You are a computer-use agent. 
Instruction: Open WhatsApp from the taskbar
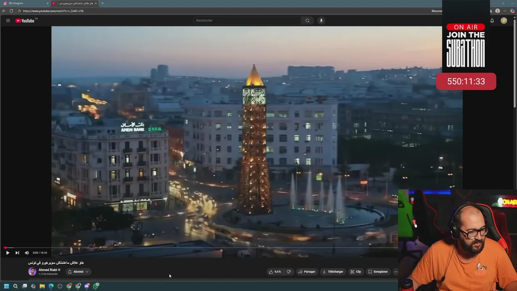[96, 286]
